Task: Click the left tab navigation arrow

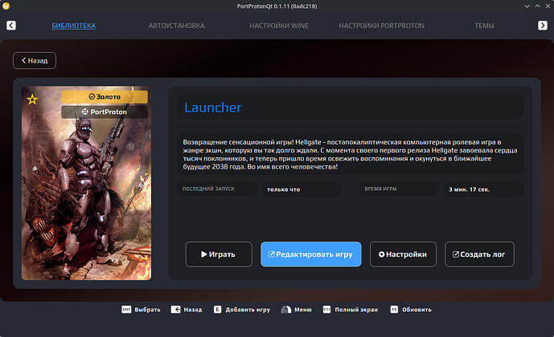Action: coord(11,26)
